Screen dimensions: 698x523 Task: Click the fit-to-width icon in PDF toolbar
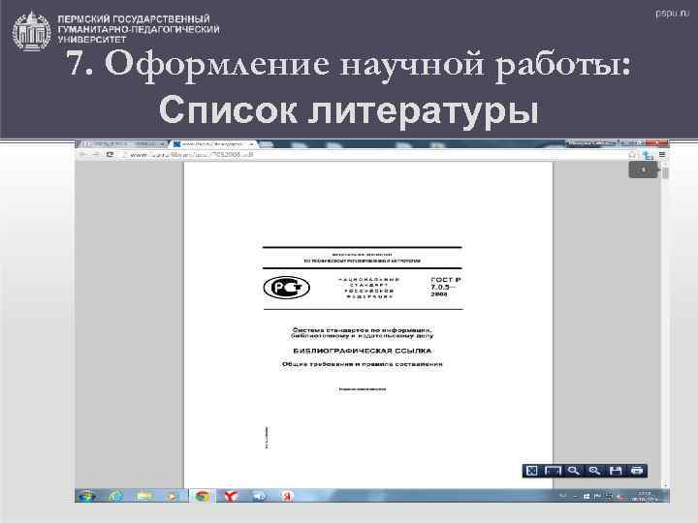point(553,471)
